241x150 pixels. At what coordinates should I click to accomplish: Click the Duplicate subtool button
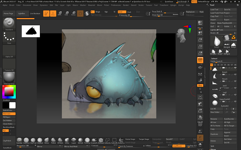[x=217, y=134]
